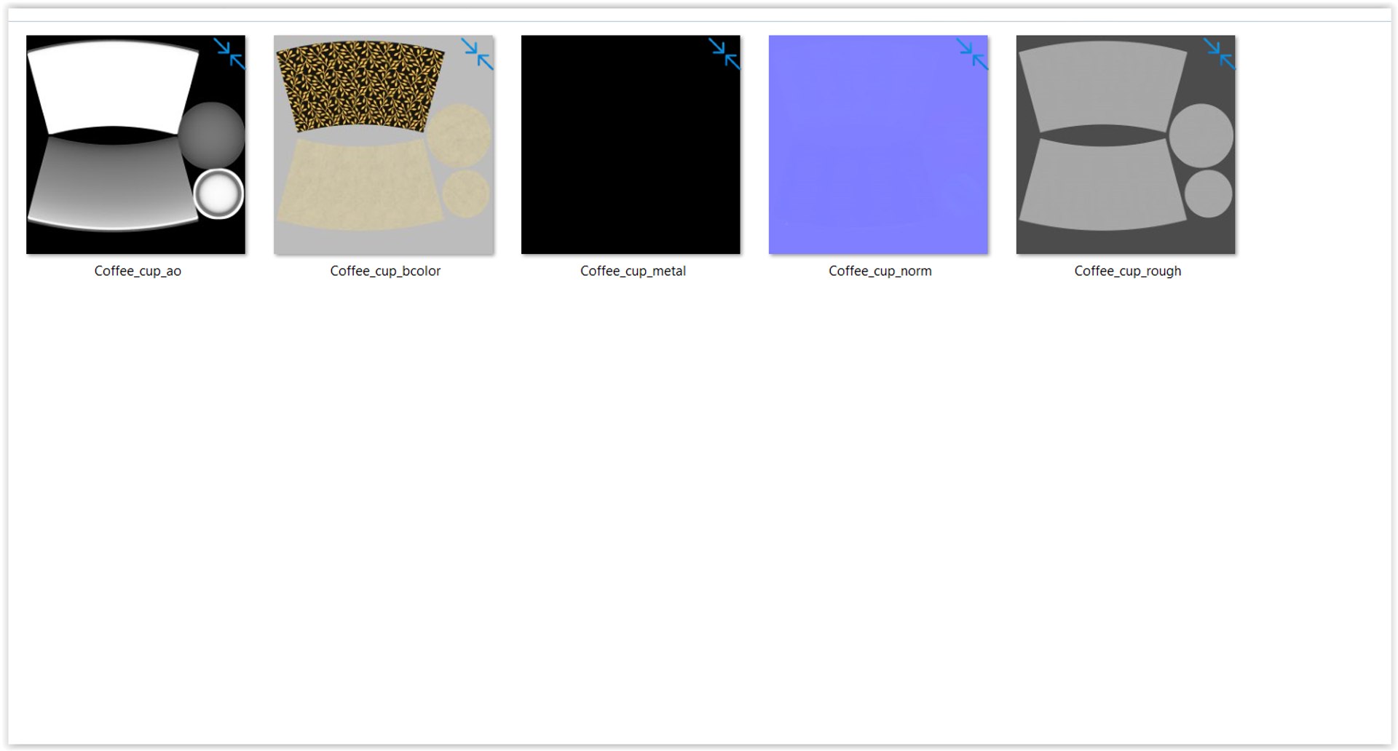Click the file name Coffee_cup_ao
This screenshot has width=1398, height=751.
(138, 271)
